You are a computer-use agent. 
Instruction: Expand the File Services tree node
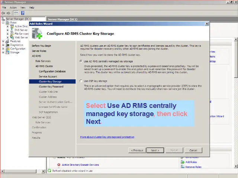pyautogui.click(x=7, y=34)
